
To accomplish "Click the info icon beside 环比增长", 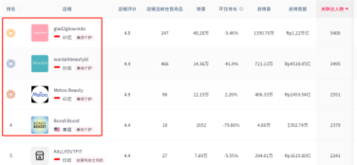I will tap(241, 9).
